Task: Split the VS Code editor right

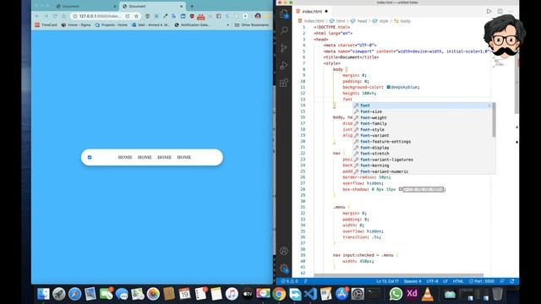Action: pyautogui.click(x=500, y=11)
